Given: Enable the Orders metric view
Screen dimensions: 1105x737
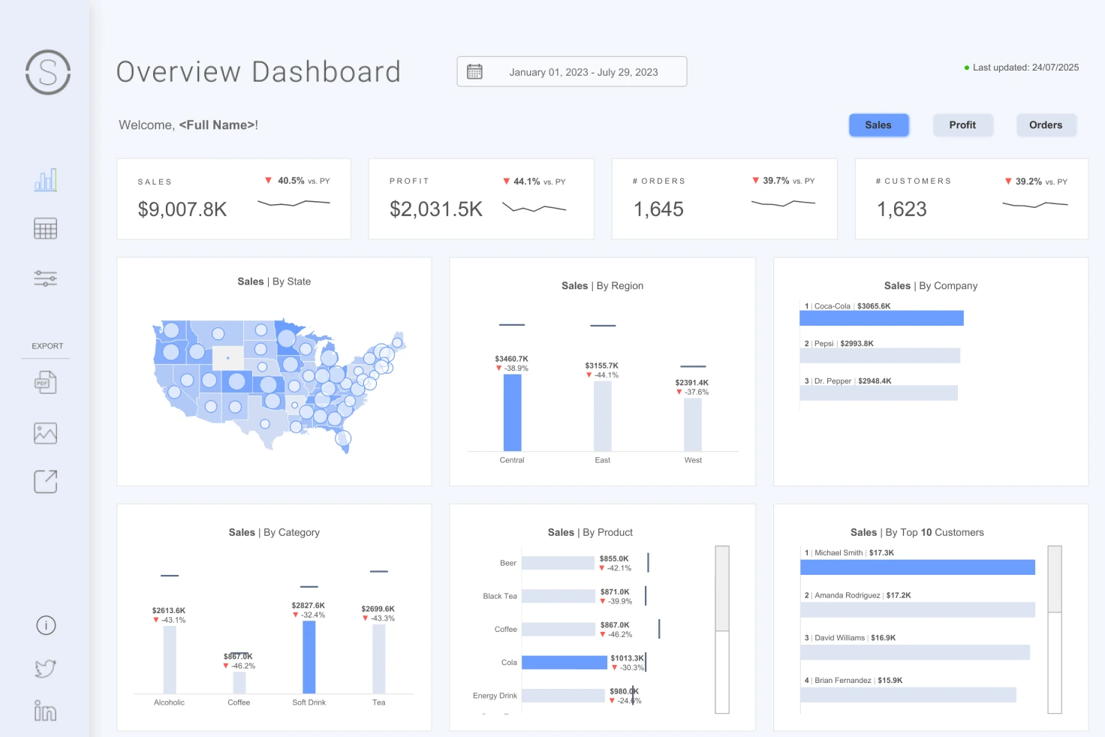Looking at the screenshot, I should pos(1046,125).
